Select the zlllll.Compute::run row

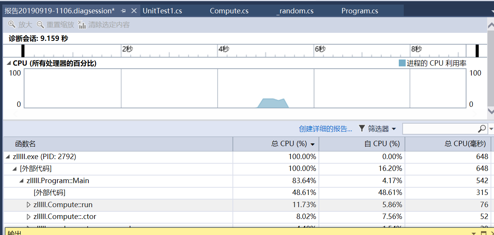(247, 205)
